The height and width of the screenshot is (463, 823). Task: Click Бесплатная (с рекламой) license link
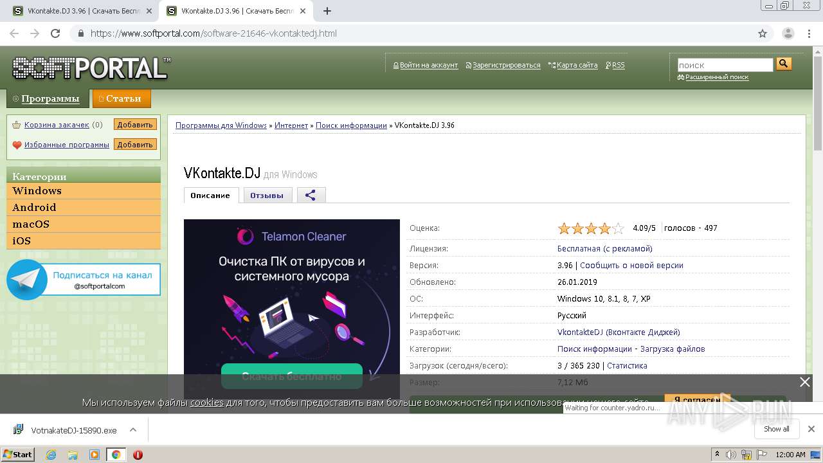605,249
